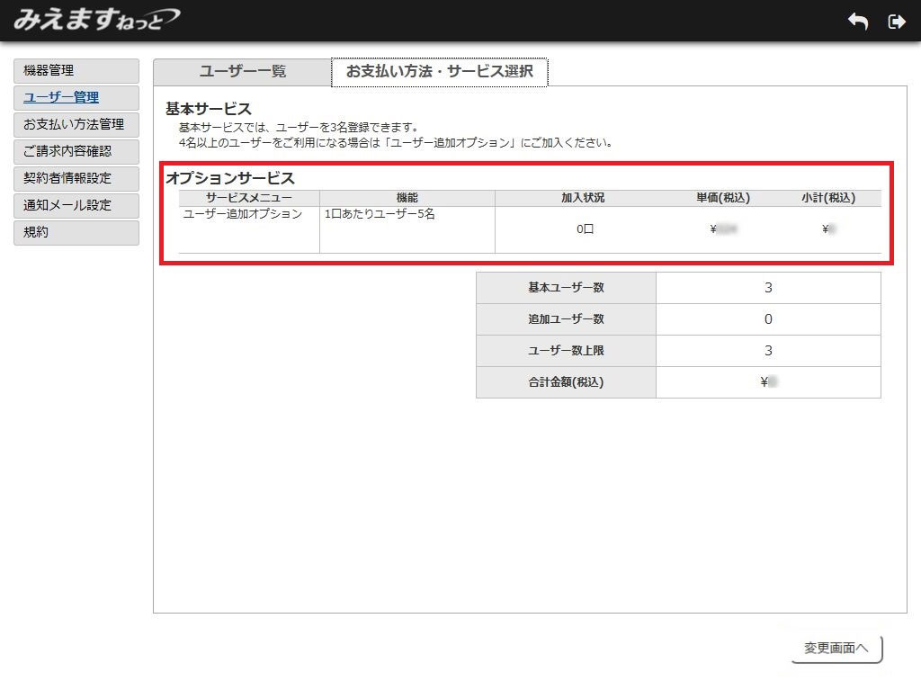View 規約 from the side menu
This screenshot has height=690, width=921.
click(x=76, y=232)
